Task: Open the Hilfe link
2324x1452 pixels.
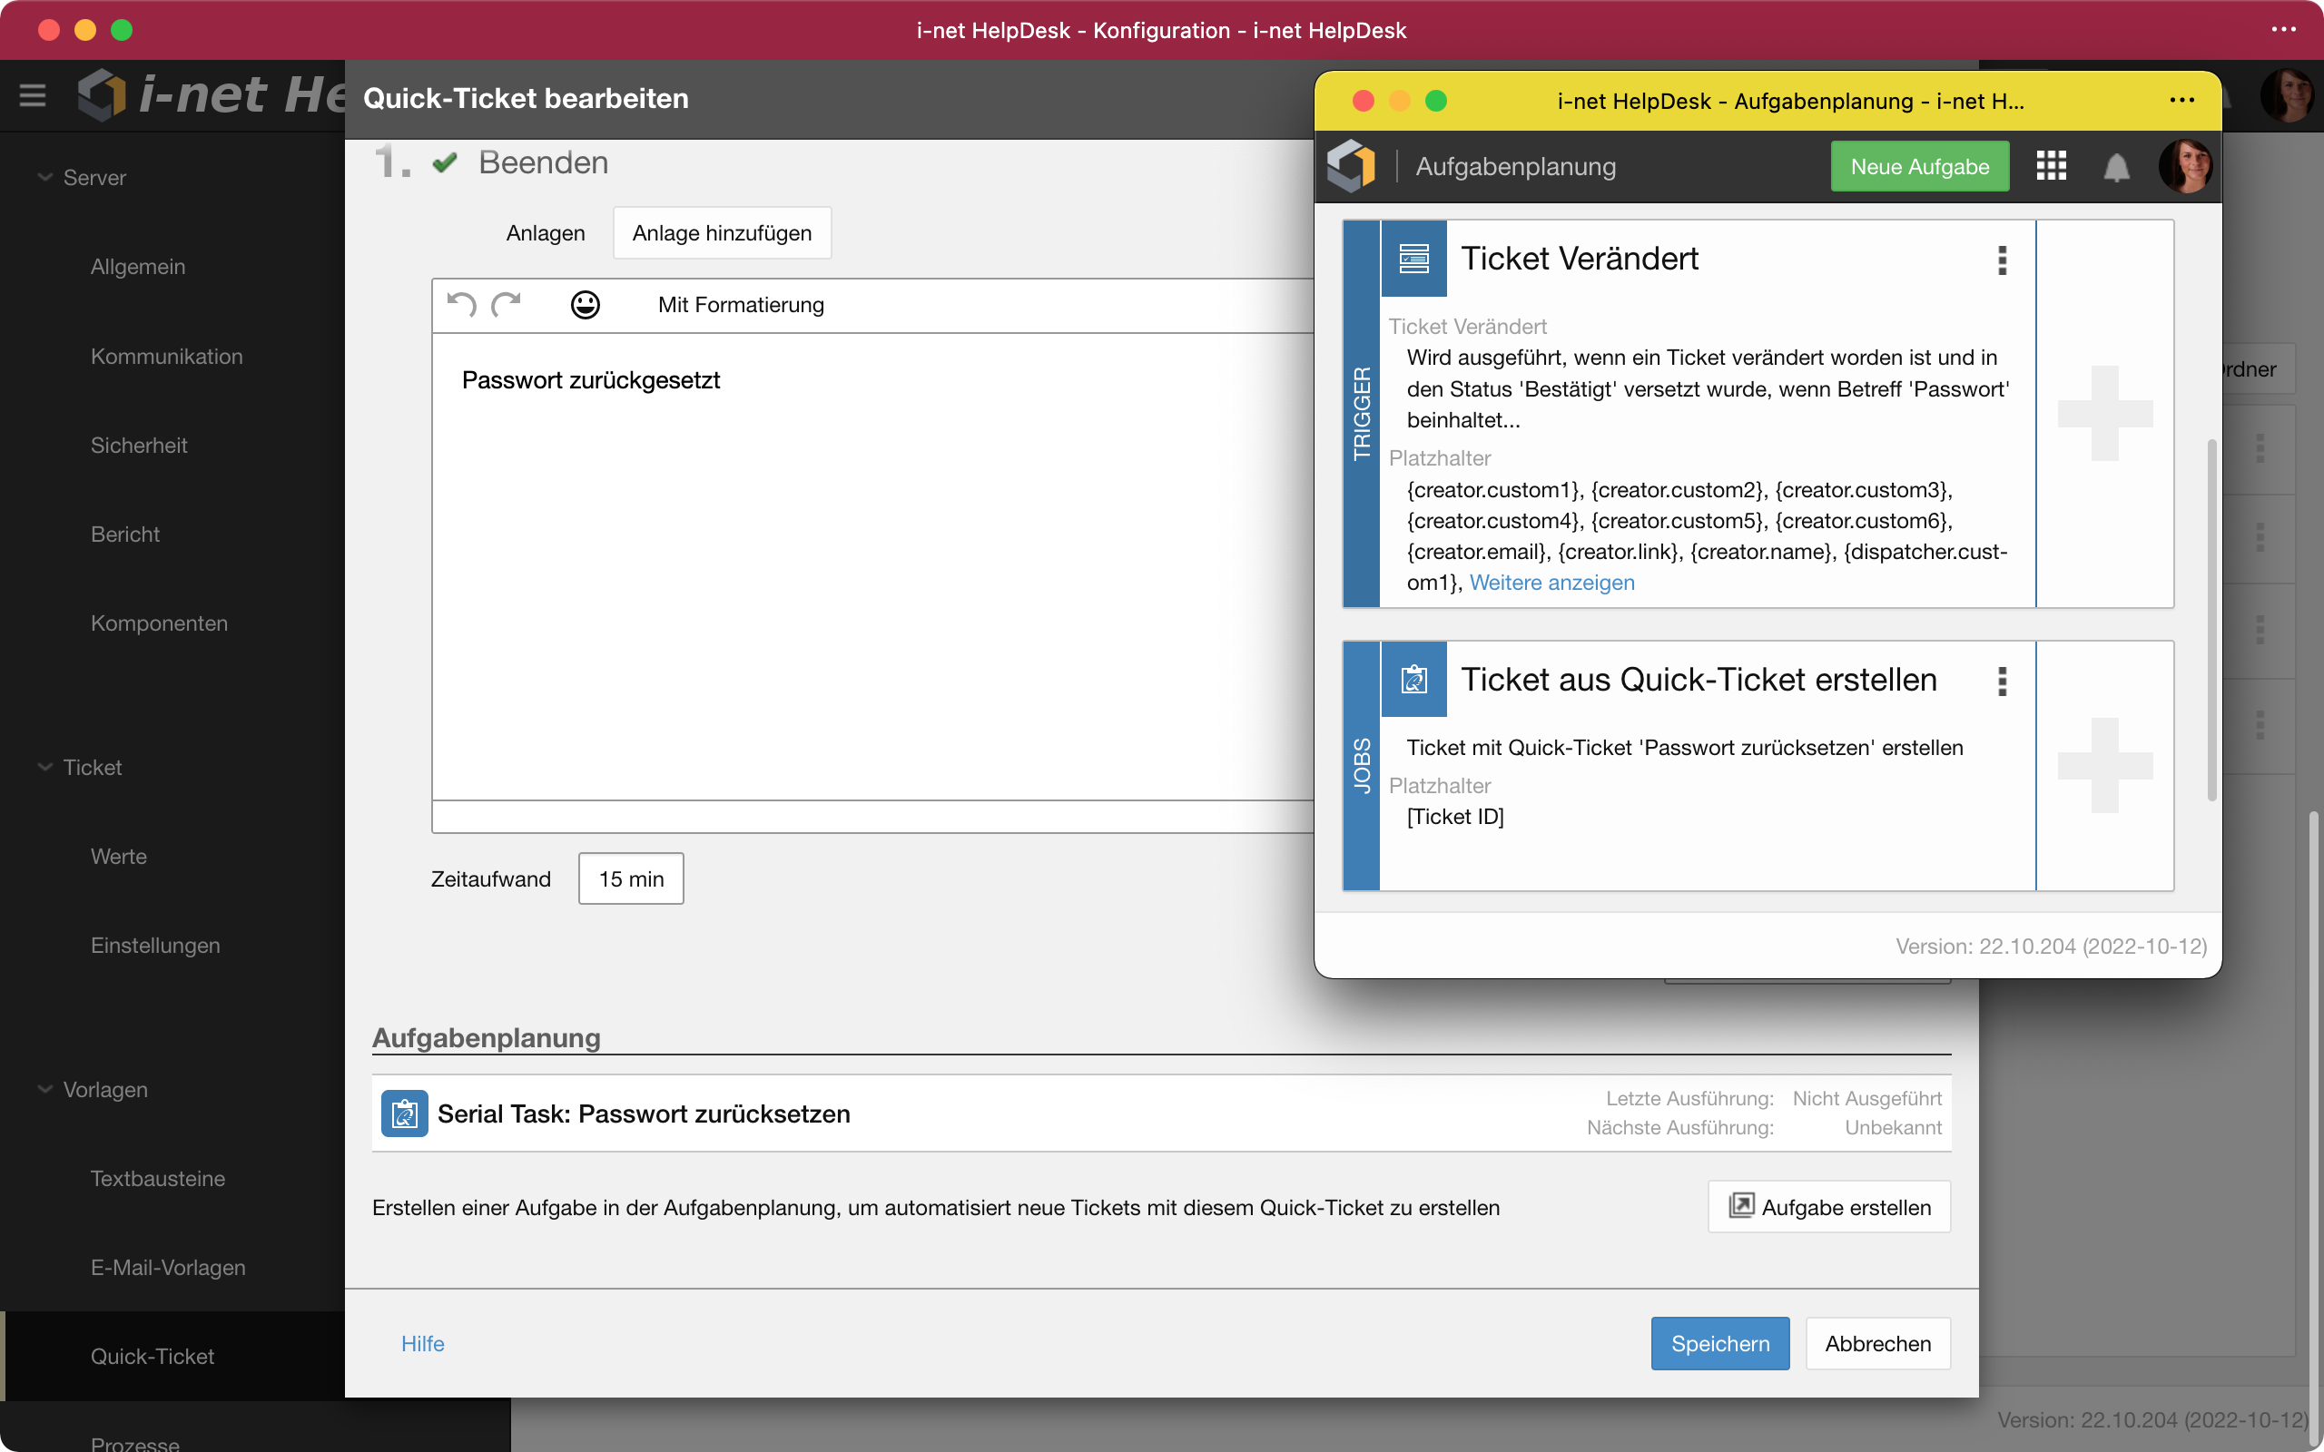Action: [x=422, y=1343]
